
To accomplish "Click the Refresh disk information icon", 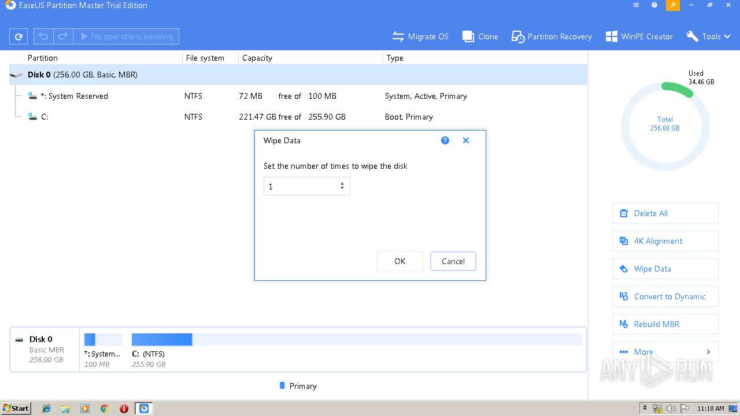I will [18, 36].
